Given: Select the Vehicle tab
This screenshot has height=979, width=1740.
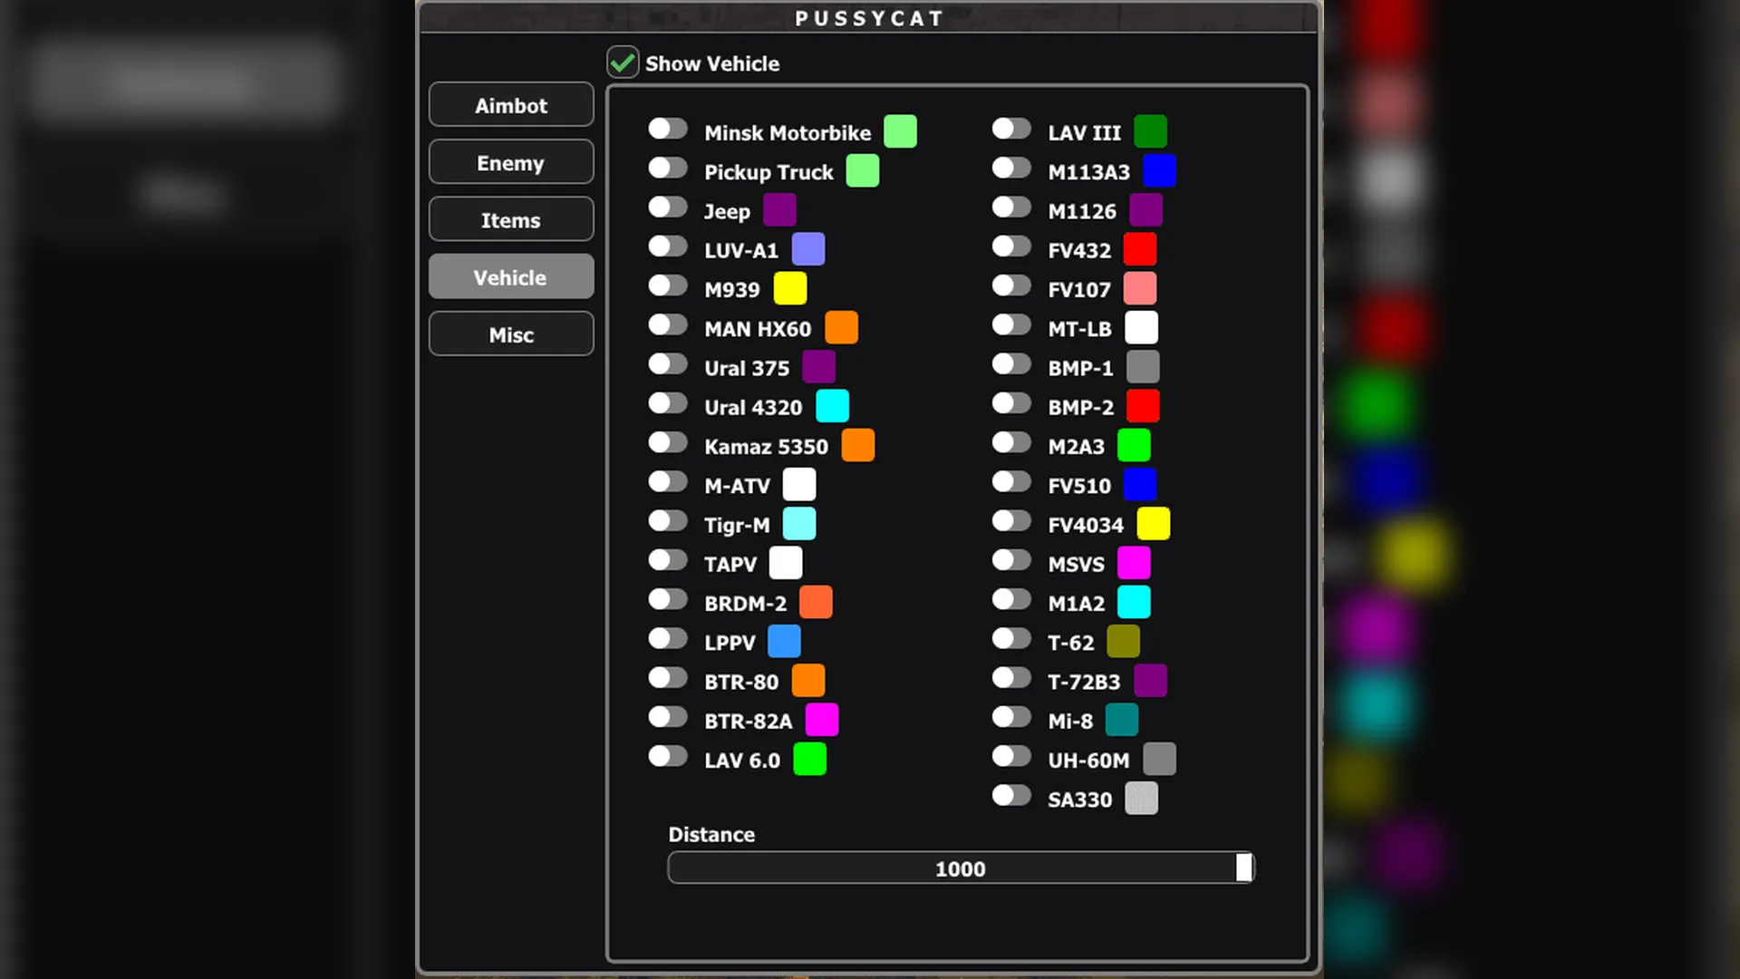Looking at the screenshot, I should coord(511,276).
